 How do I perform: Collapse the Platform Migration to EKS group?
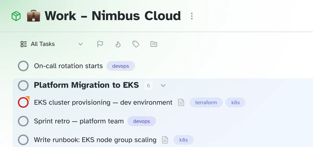(x=163, y=85)
